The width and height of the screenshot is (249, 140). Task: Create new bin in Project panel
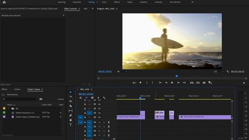coord(41,99)
